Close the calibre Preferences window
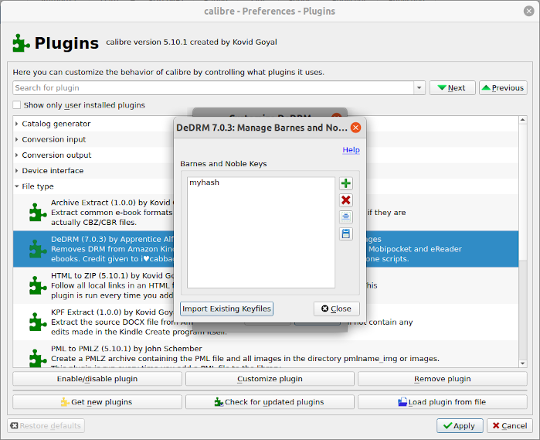The width and height of the screenshot is (540, 440). [528, 11]
